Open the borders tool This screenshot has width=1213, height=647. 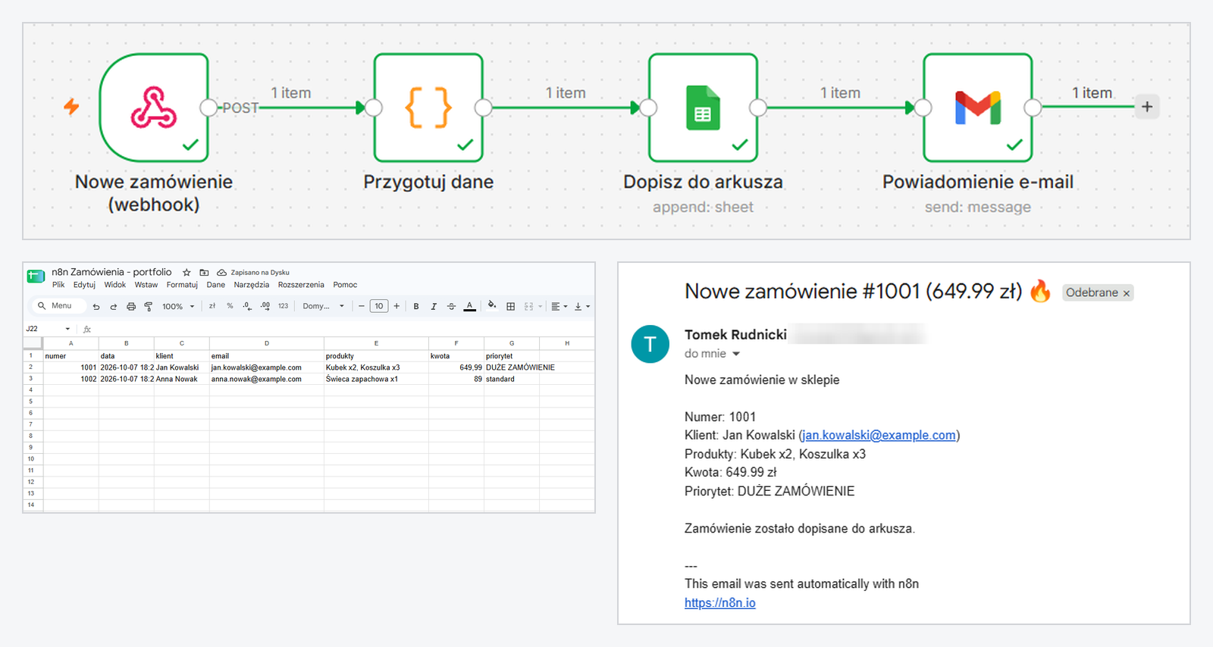tap(511, 306)
